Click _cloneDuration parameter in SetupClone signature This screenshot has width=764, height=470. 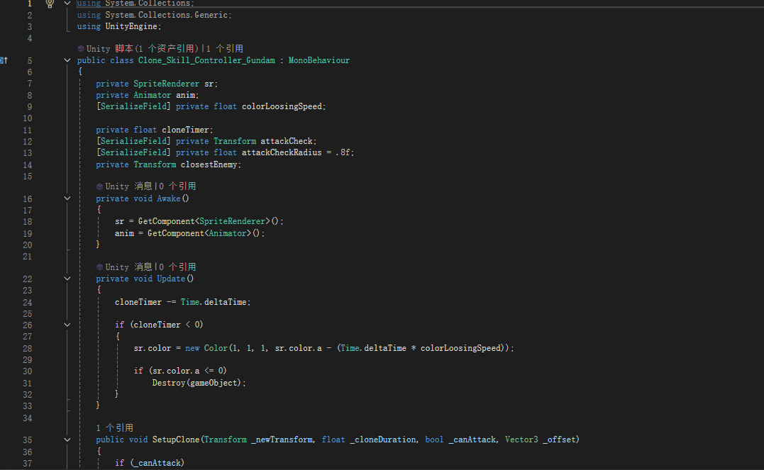pyautogui.click(x=384, y=440)
